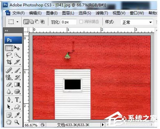Select the Crop tool
160x129 pixels.
click(x=9, y=62)
